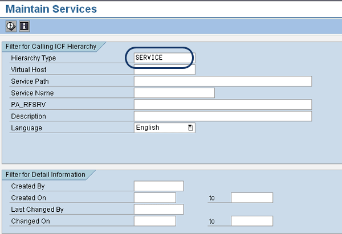This screenshot has height=234, width=342.
Task: Click the PA_RFSRV input field
Action: click(x=222, y=105)
